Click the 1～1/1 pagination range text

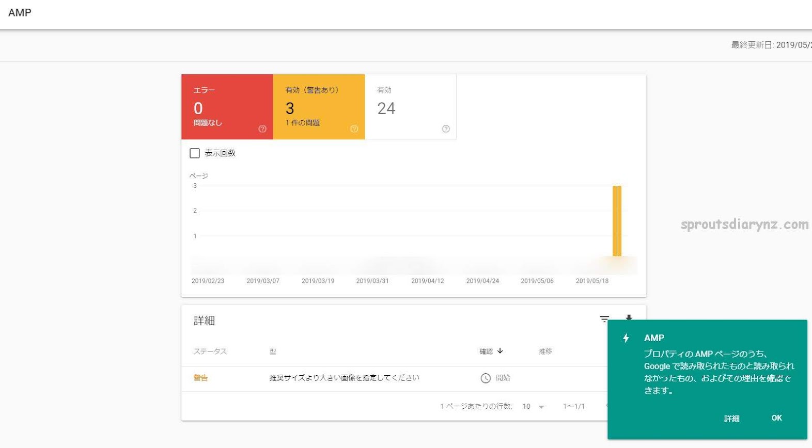coord(574,407)
